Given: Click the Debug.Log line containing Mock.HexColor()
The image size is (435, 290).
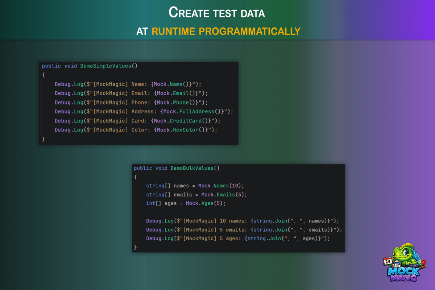Looking at the screenshot, I should [x=136, y=130].
